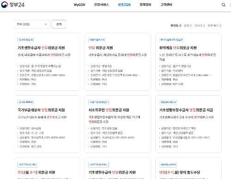
Task: Click 신청기간 : 명절기간 in 세종특별자치시 card
Action: [101, 66]
